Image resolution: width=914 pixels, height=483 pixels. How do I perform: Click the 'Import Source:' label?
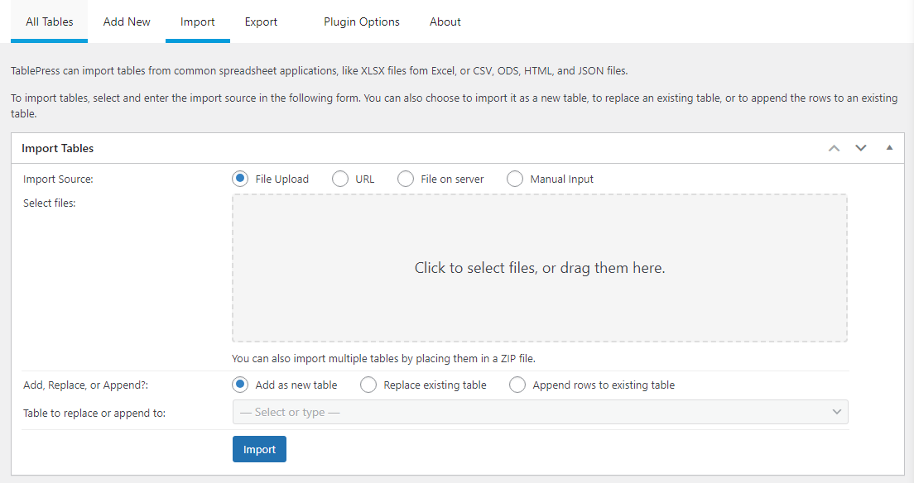point(58,179)
